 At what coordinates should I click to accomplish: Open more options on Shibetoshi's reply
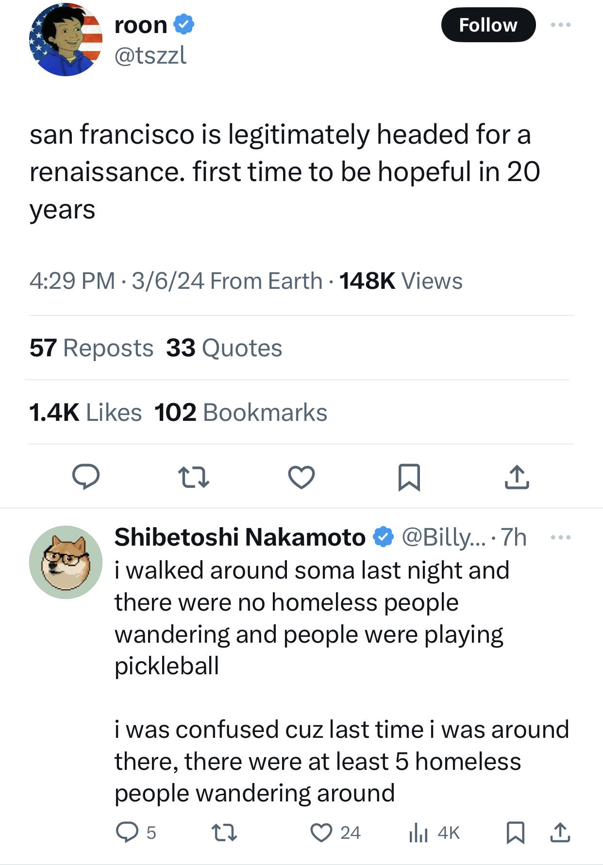click(561, 537)
